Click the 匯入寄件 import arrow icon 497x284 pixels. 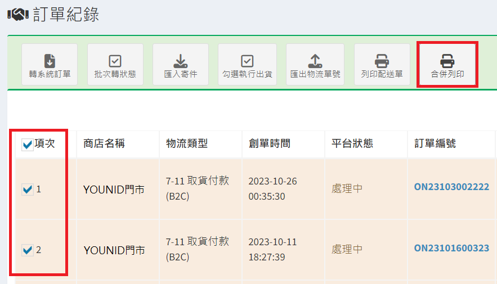(180, 61)
